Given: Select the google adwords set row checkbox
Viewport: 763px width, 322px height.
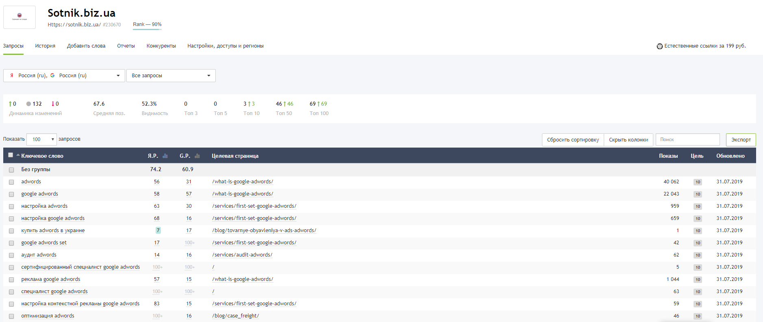Looking at the screenshot, I should 11,243.
